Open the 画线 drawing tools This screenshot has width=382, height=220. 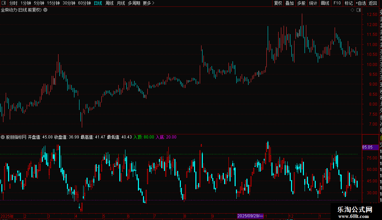point(325,3)
